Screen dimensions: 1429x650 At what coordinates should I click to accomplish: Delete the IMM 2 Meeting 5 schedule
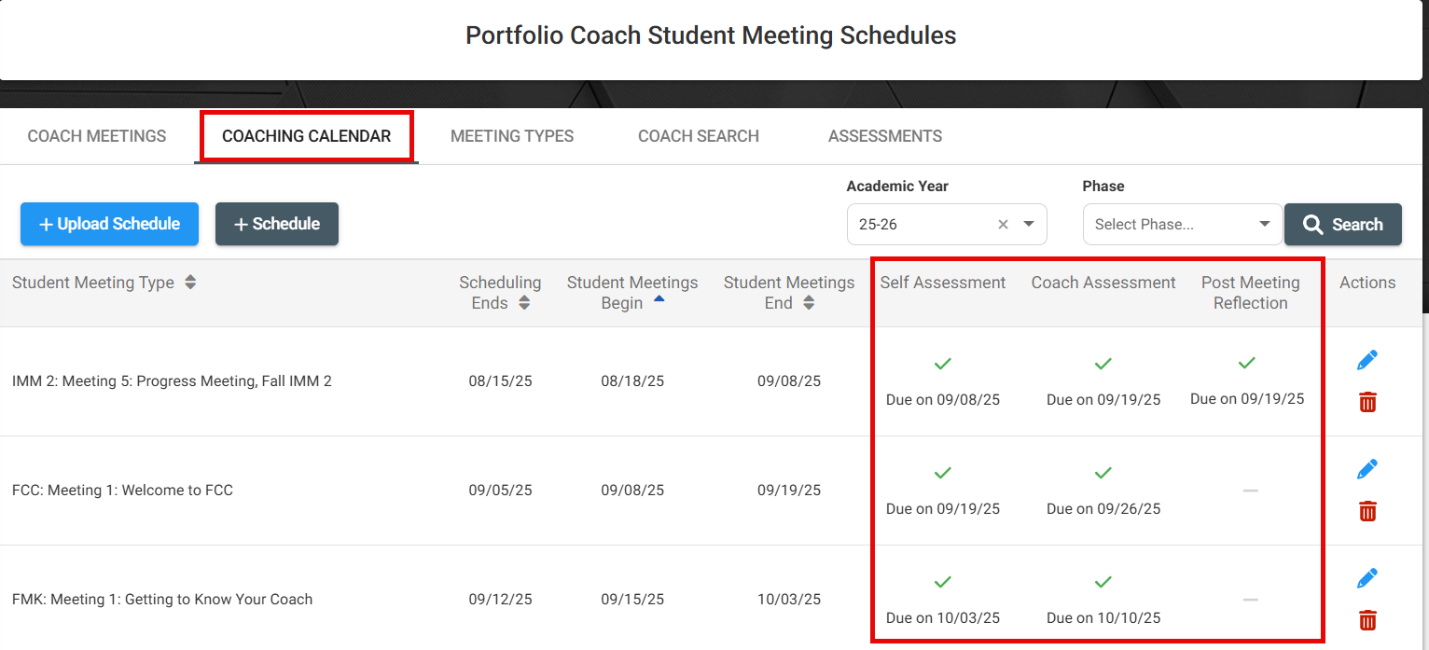[1367, 402]
